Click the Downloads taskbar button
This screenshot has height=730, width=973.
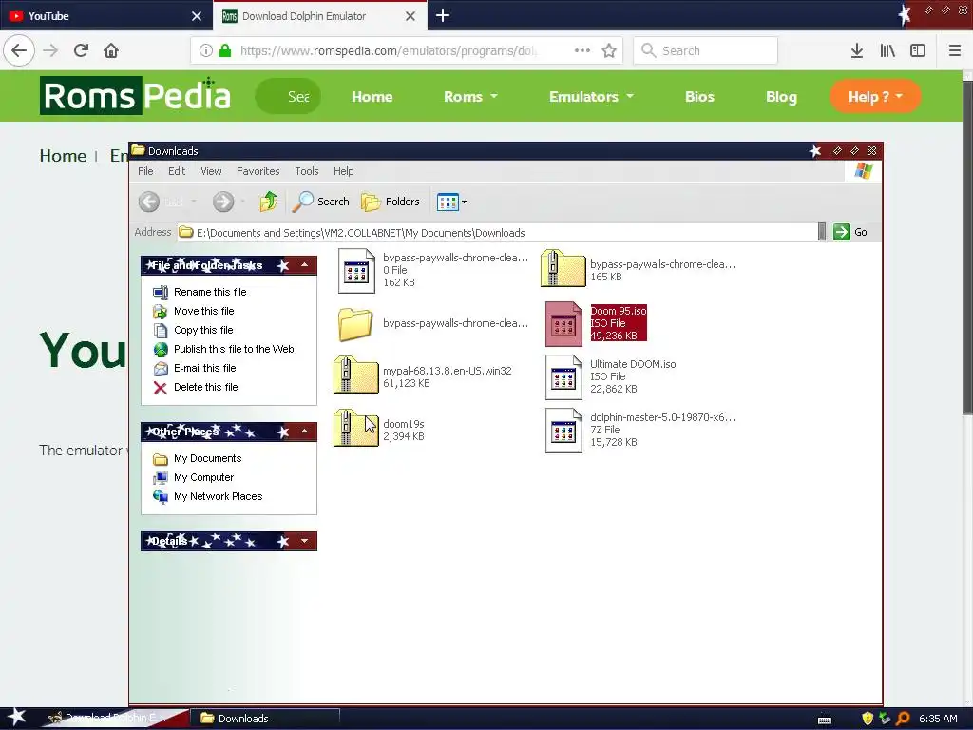(266, 719)
